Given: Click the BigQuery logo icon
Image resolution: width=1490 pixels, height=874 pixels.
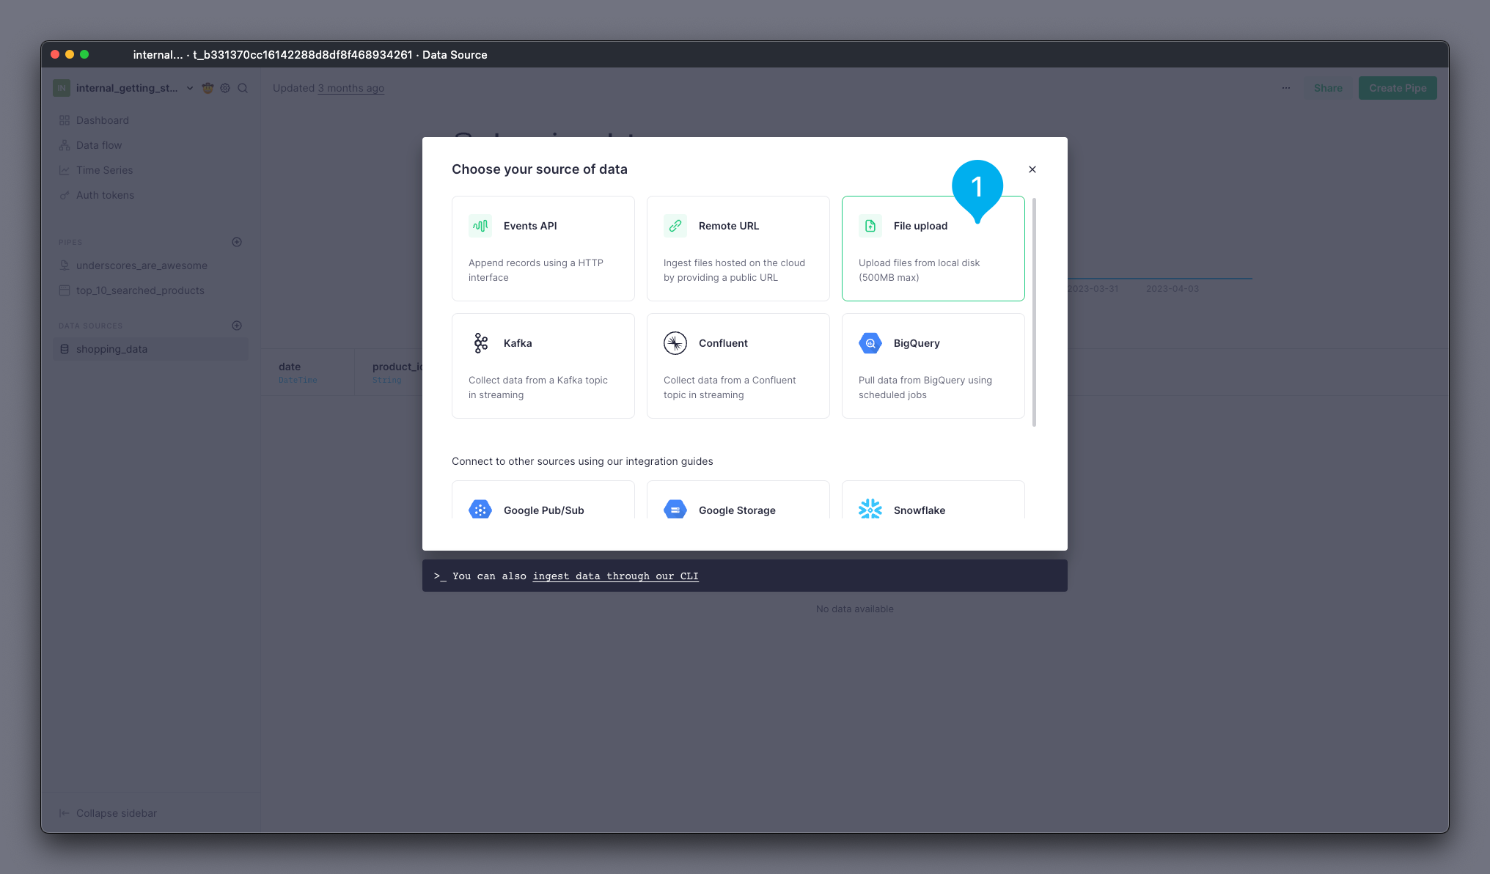Looking at the screenshot, I should click(x=870, y=343).
